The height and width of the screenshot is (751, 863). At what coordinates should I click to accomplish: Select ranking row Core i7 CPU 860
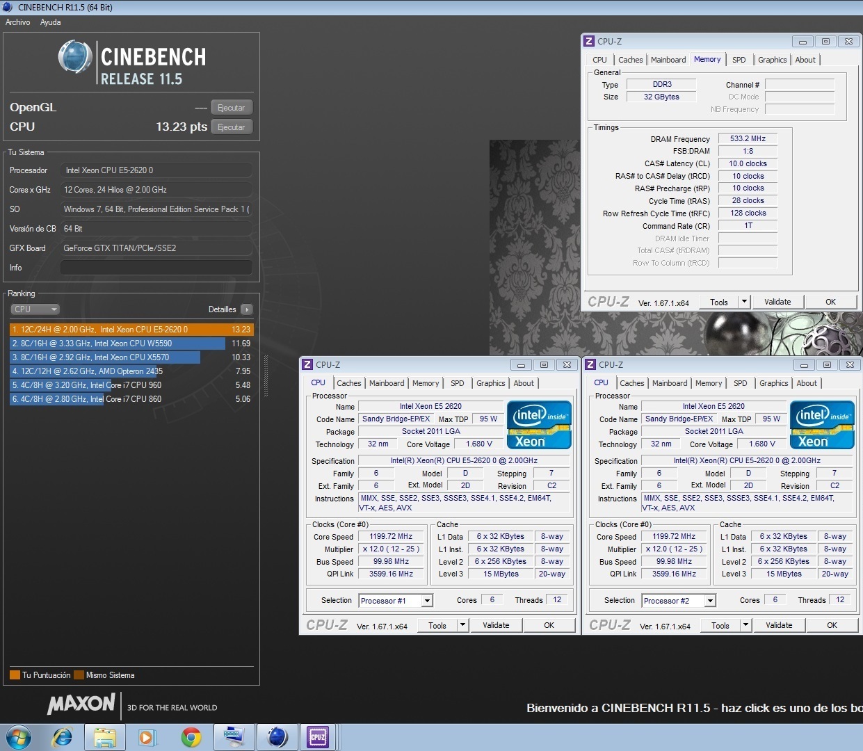pos(131,399)
